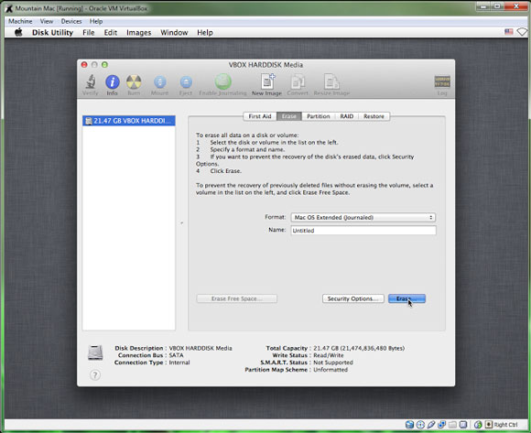The width and height of the screenshot is (531, 433).
Task: Switch to the First Aid tab
Action: pos(260,116)
